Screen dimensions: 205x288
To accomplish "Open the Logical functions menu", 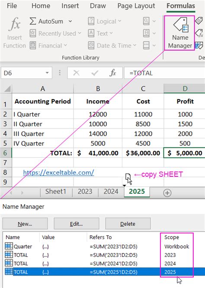I will click(x=105, y=21).
